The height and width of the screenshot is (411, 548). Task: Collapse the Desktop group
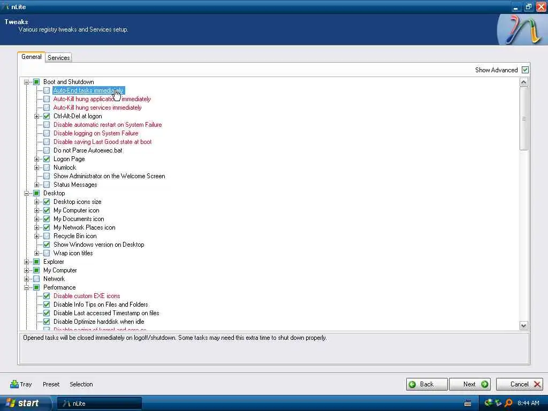point(27,193)
